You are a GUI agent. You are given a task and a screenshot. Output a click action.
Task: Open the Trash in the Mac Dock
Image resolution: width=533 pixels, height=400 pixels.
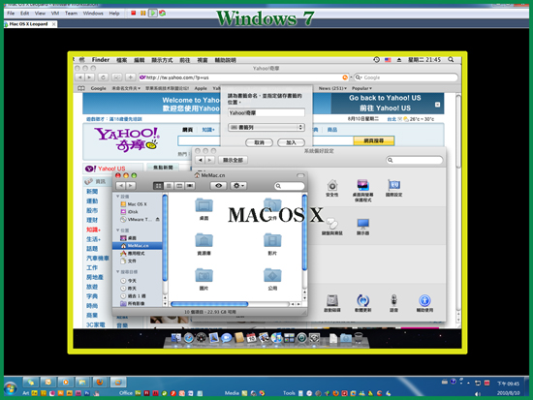[359, 338]
